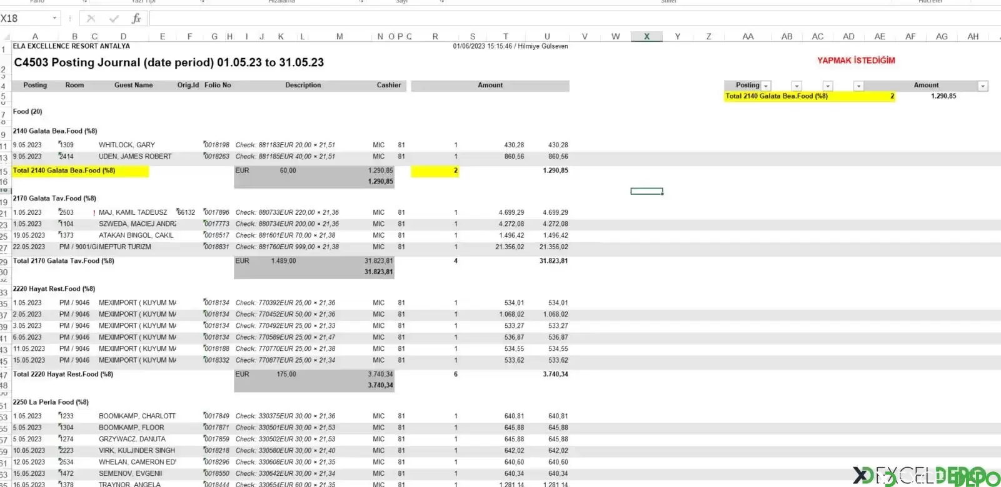Open the blank filter dropdown in column AC
Viewport: 1001px width, 487px height.
coord(828,86)
